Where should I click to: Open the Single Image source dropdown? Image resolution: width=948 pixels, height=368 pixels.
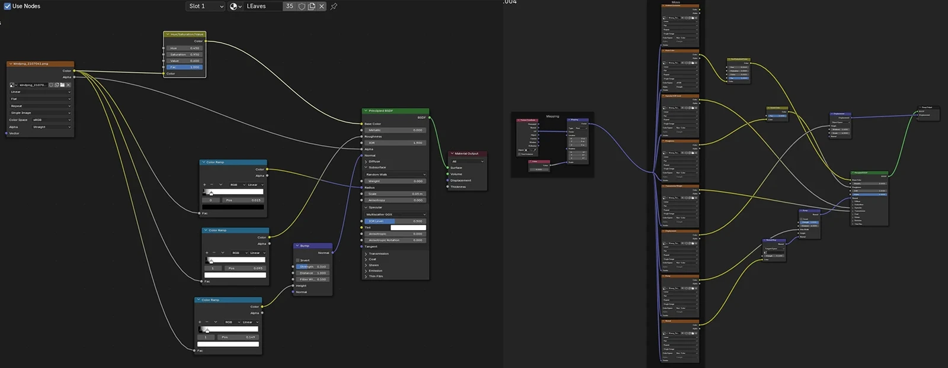[x=40, y=112]
